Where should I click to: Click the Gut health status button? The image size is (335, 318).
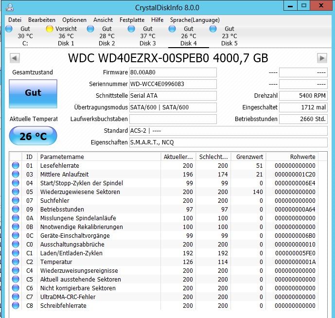(x=33, y=94)
